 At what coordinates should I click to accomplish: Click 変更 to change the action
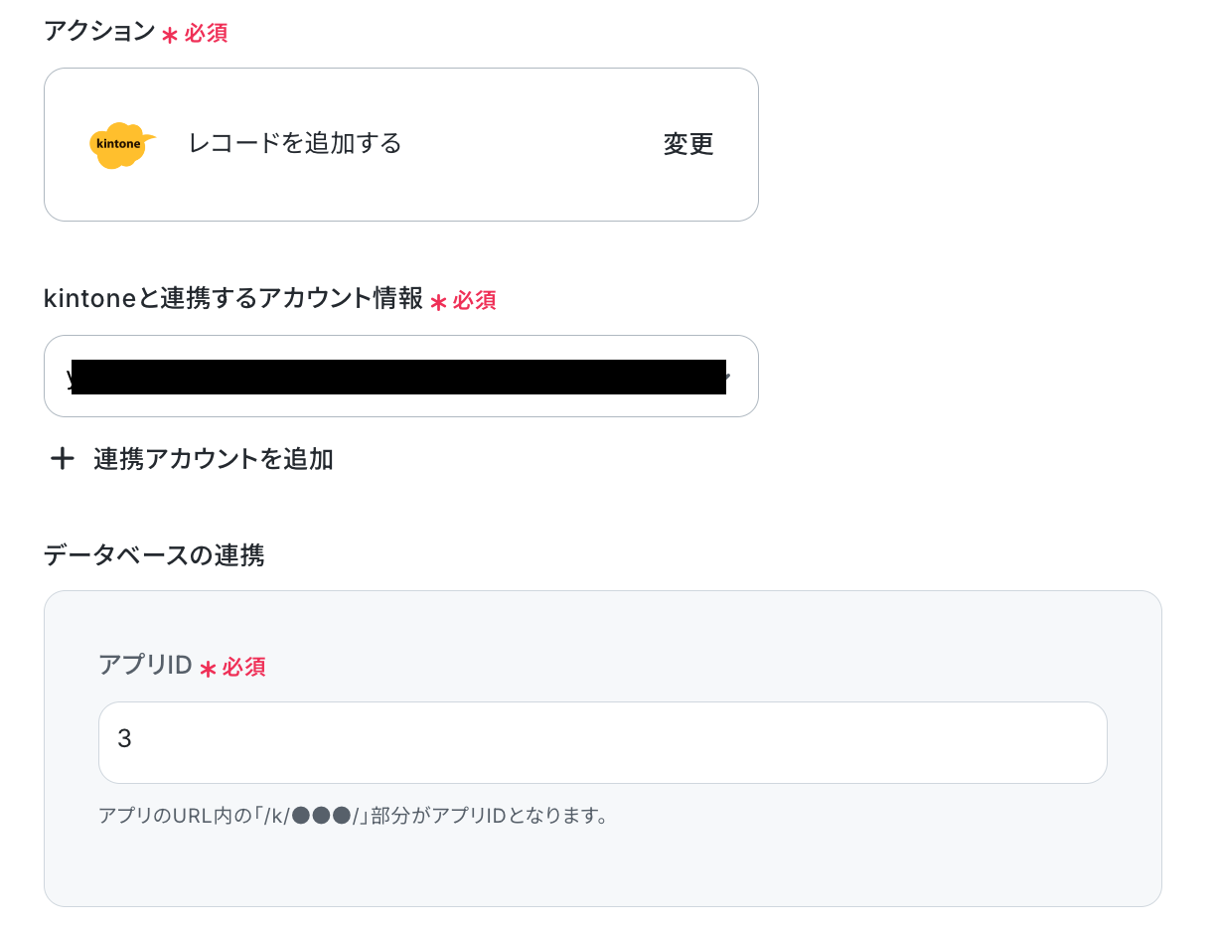(688, 144)
